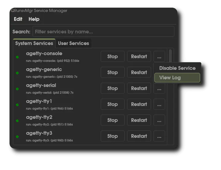Image resolution: width=221 pixels, height=170 pixels.
Task: Click the green status dot for agetty-tty2
Action: point(17,121)
